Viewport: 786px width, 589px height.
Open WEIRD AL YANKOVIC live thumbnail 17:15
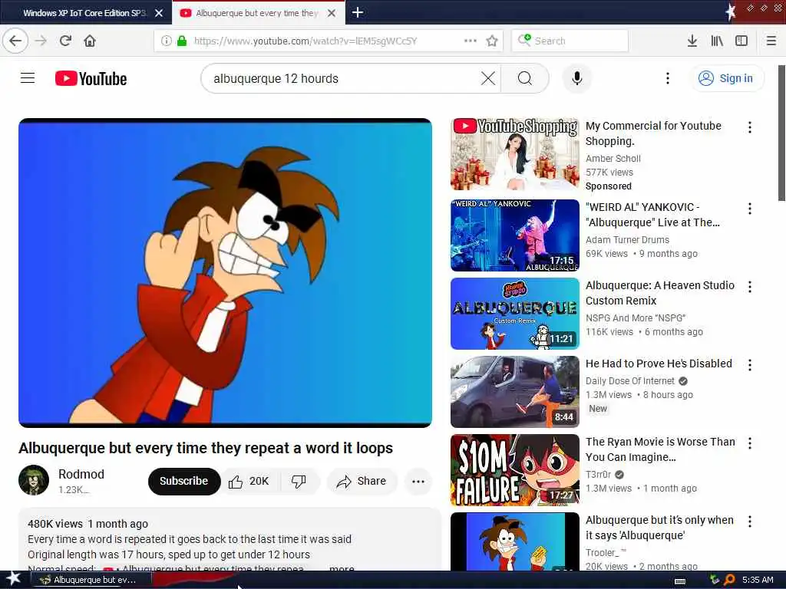[515, 235]
